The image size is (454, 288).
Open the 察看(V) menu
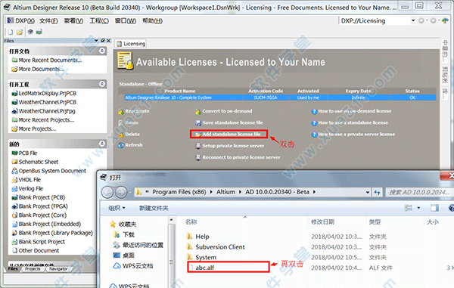(x=73, y=21)
